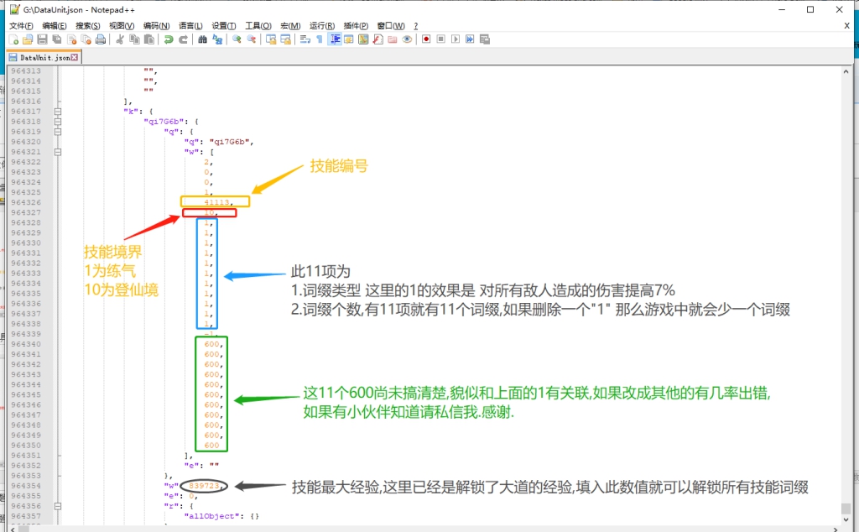Collapse the fold at line 964319
Image resolution: width=859 pixels, height=532 pixels.
(58, 132)
